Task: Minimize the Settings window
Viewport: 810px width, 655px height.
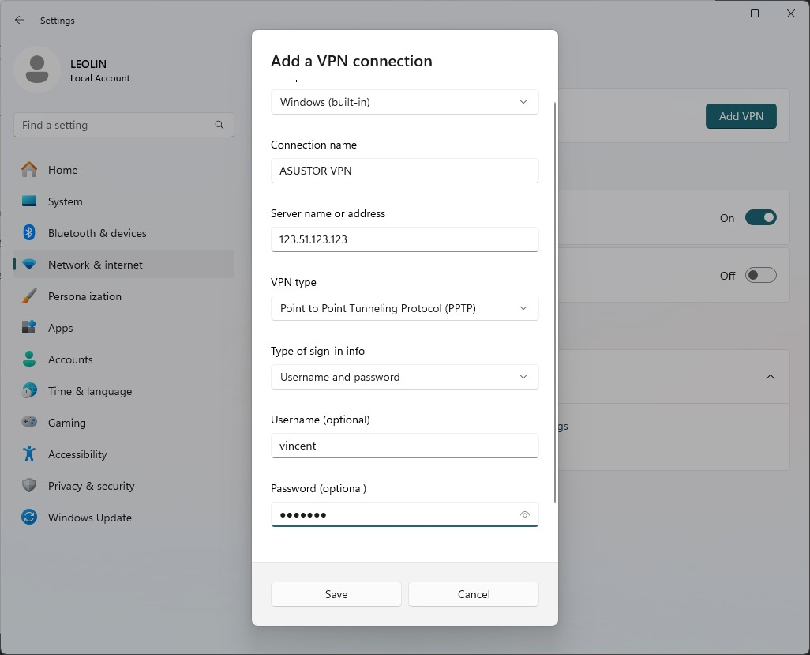Action: click(x=718, y=13)
